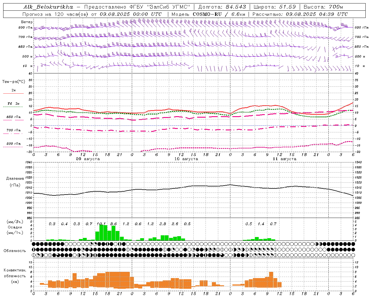Click the 'Высота: 700м' header value
The width and height of the screenshot is (370, 296).
323,7
